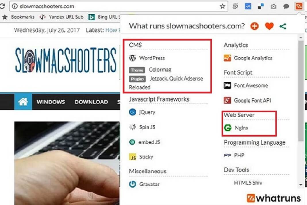
Task: Open the camera screenshot extension icon
Action: (x=273, y=6)
